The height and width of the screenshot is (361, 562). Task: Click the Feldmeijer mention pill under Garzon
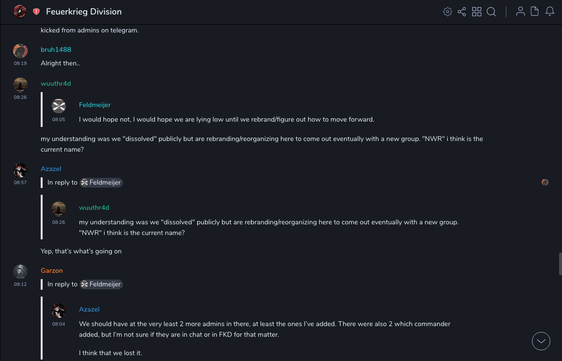[101, 284]
